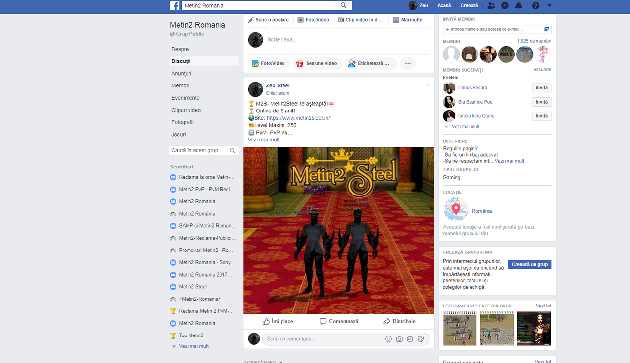
Task: Invite Bia Beatrice Pop to the group
Action: [541, 102]
